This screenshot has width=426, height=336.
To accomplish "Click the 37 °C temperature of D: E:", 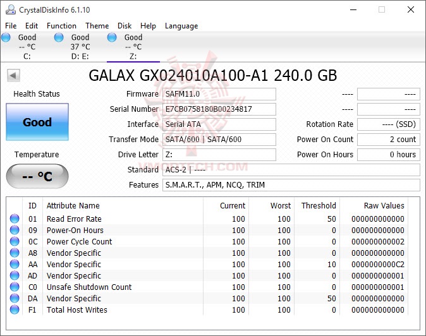I will [80, 47].
